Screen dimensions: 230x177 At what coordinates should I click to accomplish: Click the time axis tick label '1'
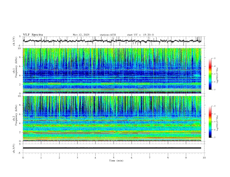click(x=41, y=158)
